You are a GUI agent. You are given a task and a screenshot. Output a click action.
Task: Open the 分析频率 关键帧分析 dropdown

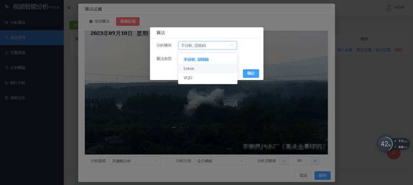(135, 161)
